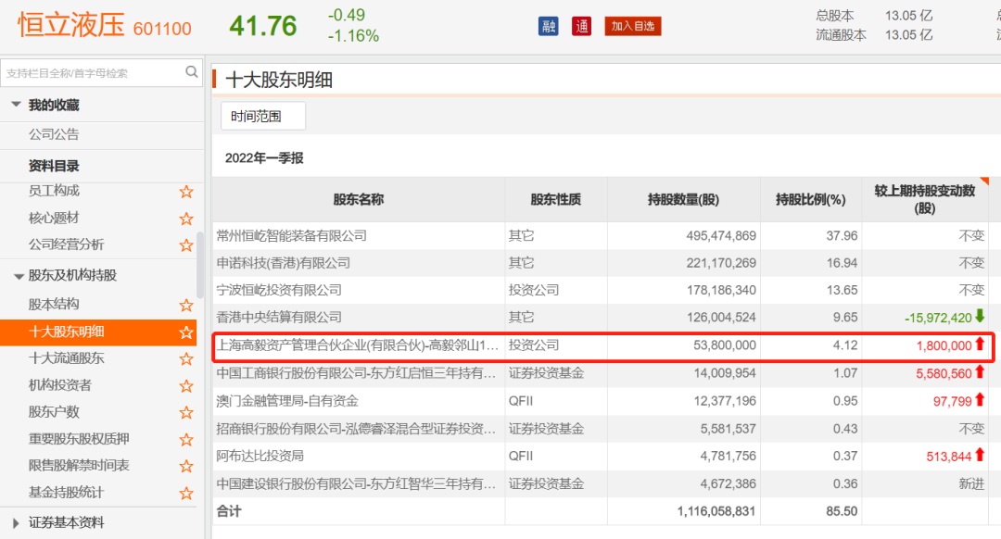Add stock via 加入自选 button
The width and height of the screenshot is (1001, 539).
(633, 26)
